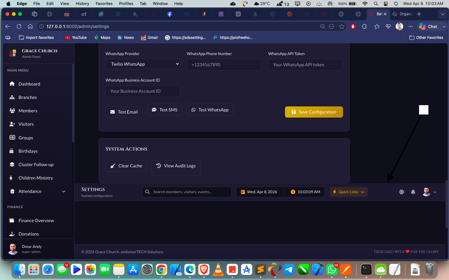Expand the Quick Links dropdown
449x280 pixels.
(x=348, y=192)
